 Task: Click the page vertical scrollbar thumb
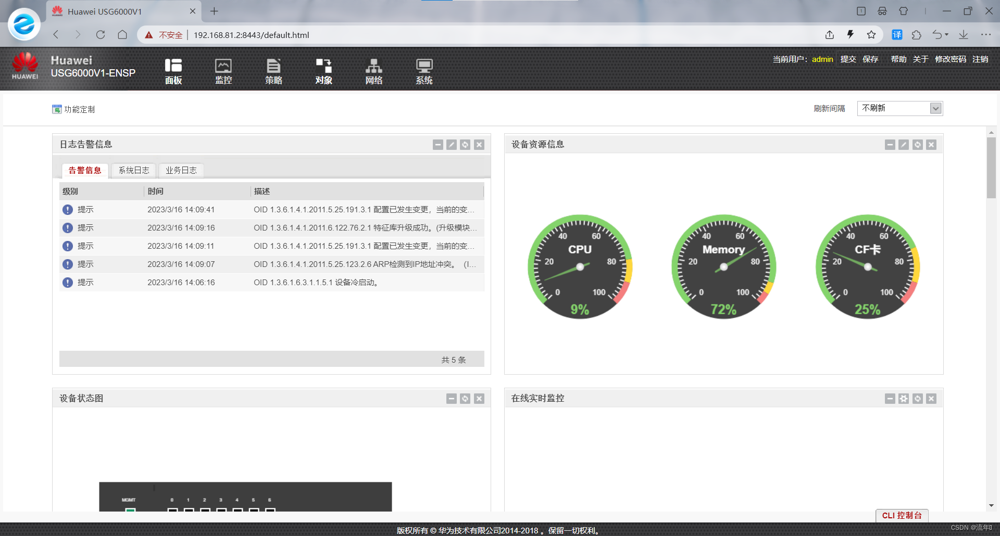(991, 168)
